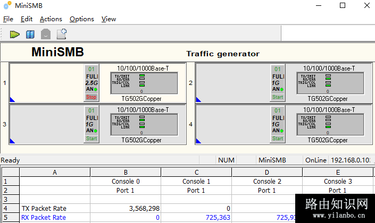
Task: Click the TX Packet Rate cell
Action: (x=55, y=209)
